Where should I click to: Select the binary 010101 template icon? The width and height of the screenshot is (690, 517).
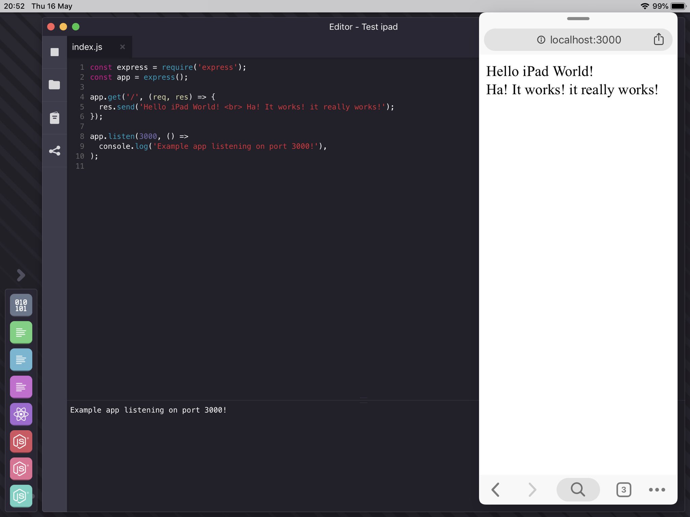(21, 305)
